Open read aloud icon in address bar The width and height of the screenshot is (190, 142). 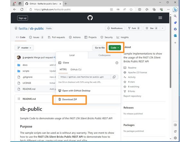click(x=125, y=9)
